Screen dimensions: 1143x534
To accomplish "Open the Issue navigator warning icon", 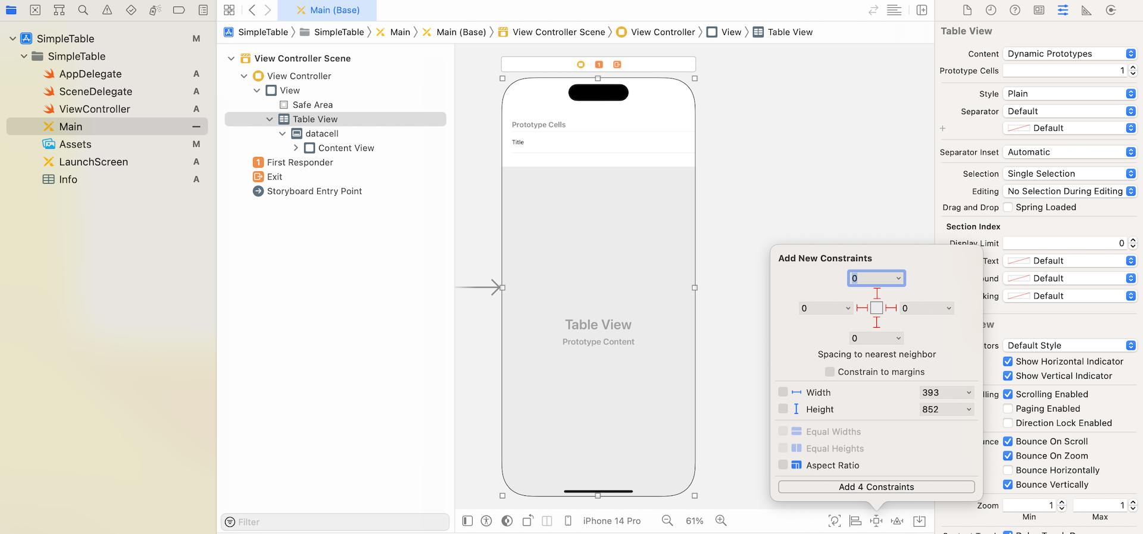I will point(107,10).
